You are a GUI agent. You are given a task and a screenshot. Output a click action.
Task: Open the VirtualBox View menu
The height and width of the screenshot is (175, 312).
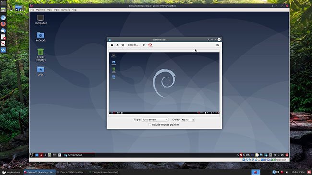tap(49, 10)
